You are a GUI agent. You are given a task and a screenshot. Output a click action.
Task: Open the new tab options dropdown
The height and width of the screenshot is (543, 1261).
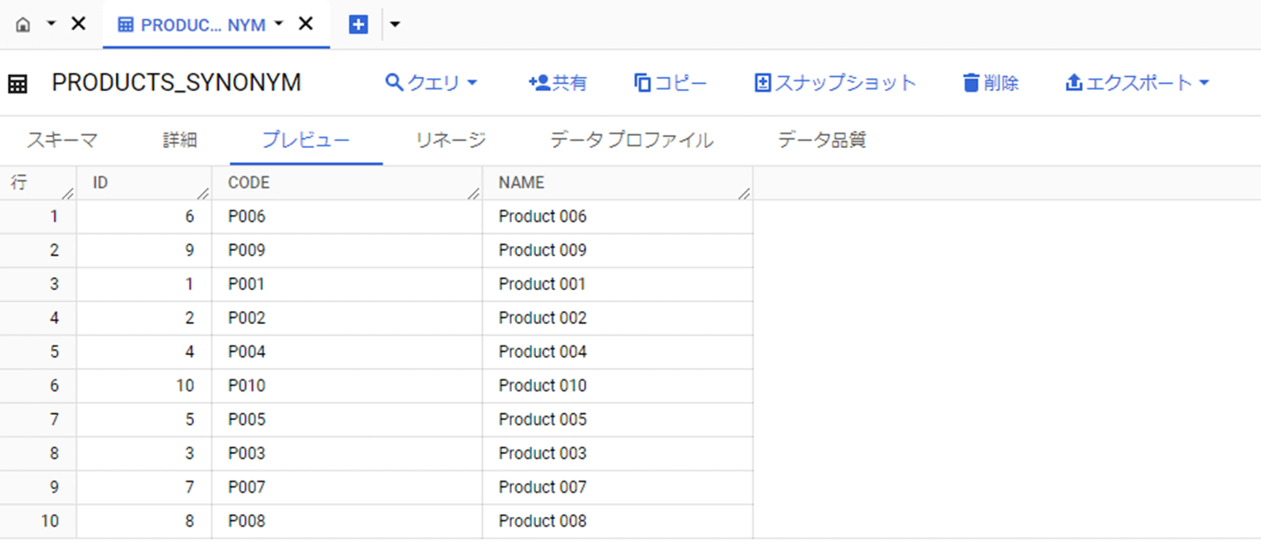point(395,24)
